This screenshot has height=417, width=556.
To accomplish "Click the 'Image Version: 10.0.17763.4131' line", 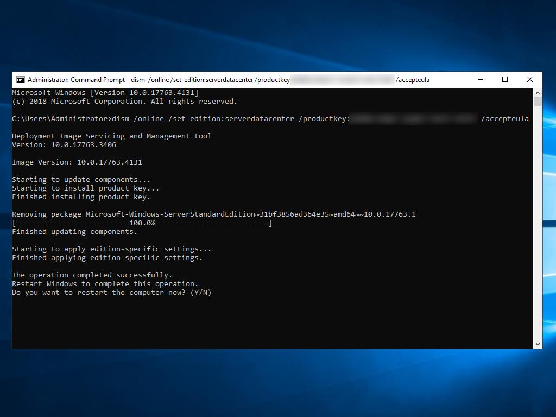I will 77,162.
